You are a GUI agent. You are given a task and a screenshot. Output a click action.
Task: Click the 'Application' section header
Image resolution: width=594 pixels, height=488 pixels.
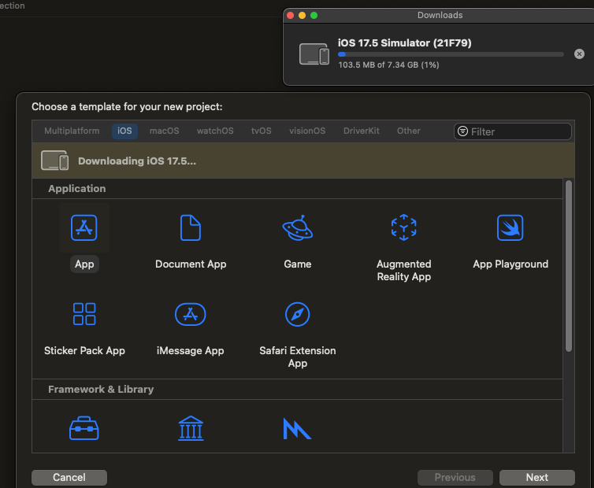77,189
